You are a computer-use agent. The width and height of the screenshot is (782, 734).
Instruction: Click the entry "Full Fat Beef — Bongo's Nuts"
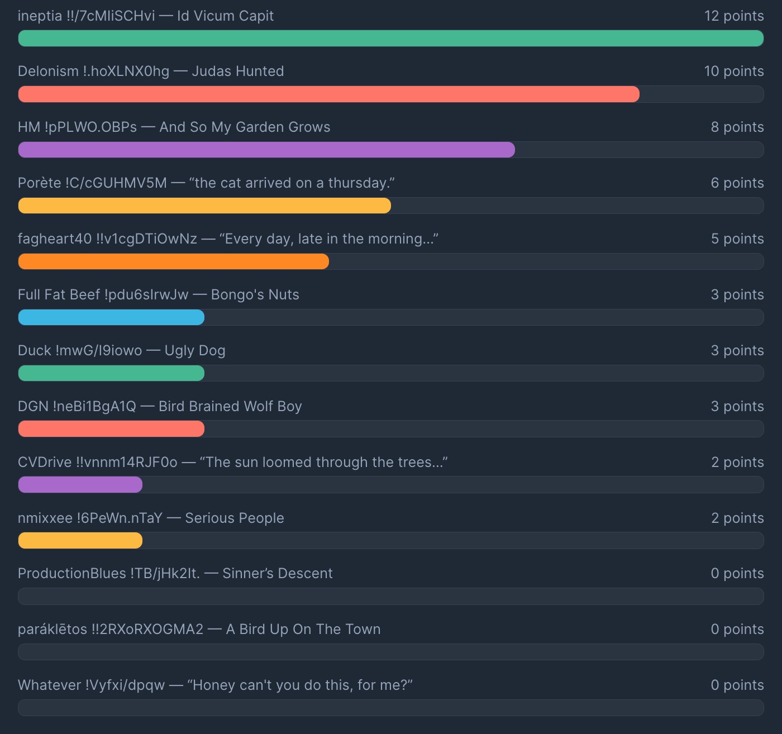pos(159,295)
